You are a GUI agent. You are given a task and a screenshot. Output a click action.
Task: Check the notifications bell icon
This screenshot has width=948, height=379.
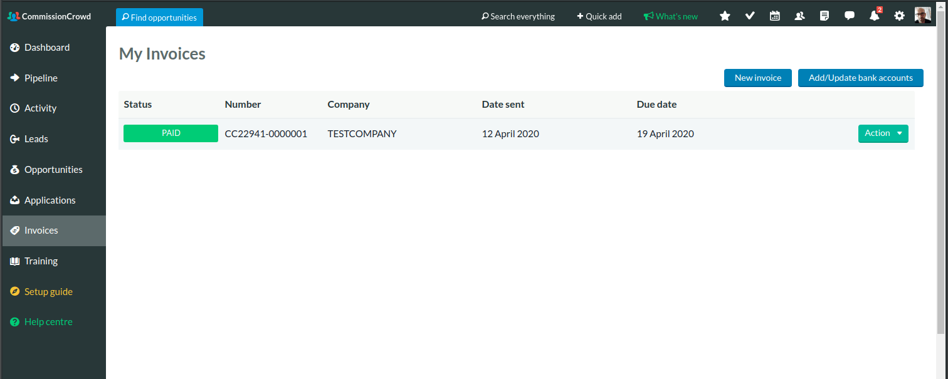pos(875,16)
